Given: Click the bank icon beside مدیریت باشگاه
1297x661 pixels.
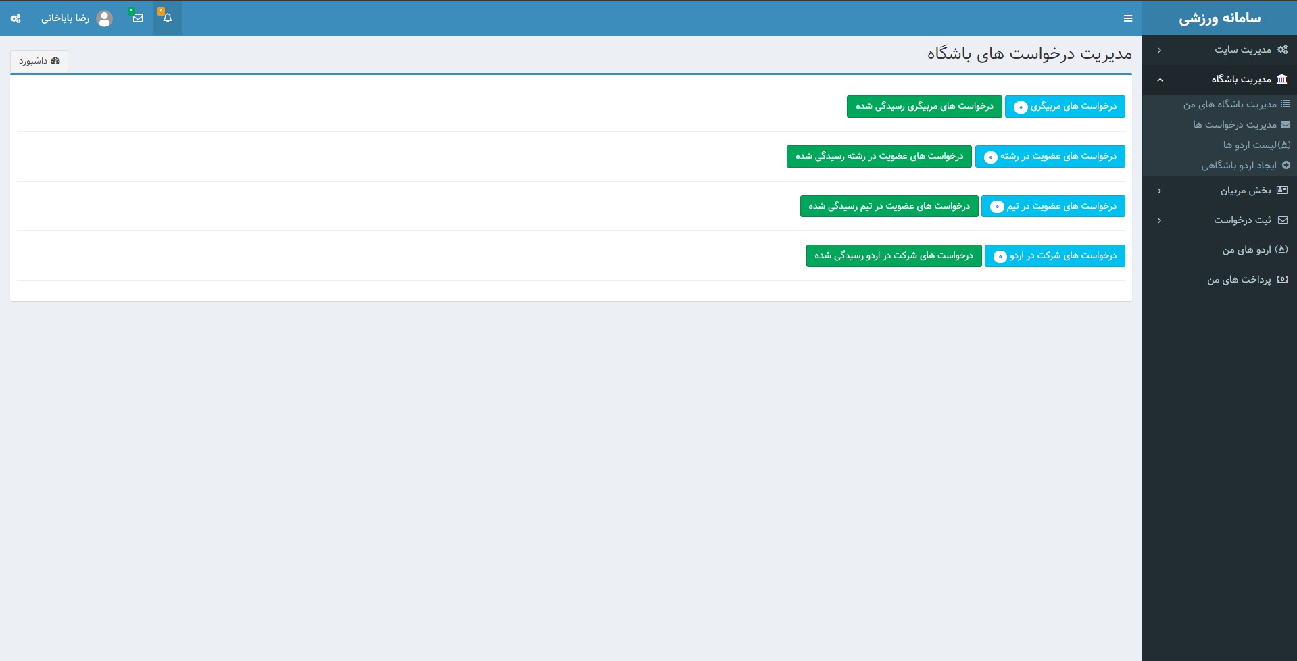Looking at the screenshot, I should [1281, 79].
